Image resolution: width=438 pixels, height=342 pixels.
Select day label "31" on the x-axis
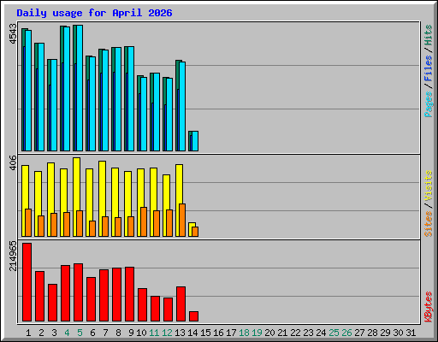coord(411,333)
